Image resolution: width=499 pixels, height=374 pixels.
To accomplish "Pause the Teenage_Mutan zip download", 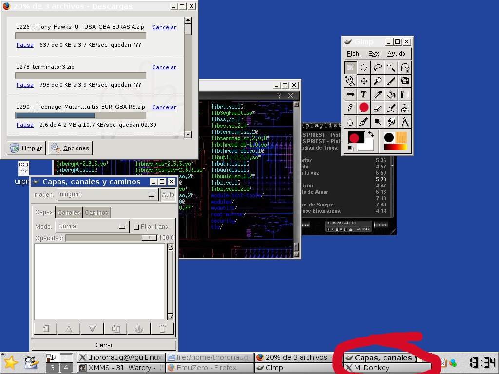I will 25,125.
